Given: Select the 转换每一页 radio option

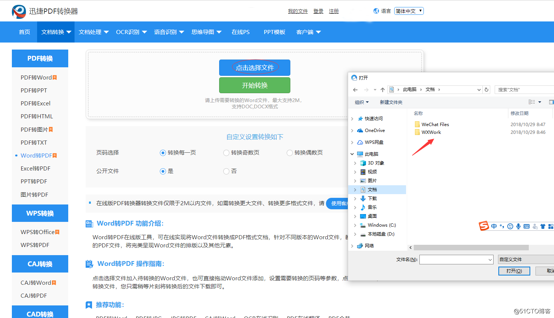Looking at the screenshot, I should [x=163, y=153].
